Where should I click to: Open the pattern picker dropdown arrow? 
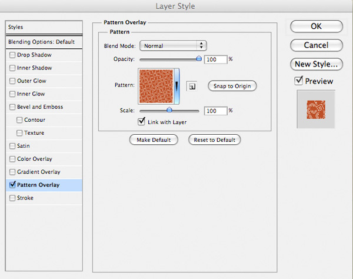click(176, 87)
